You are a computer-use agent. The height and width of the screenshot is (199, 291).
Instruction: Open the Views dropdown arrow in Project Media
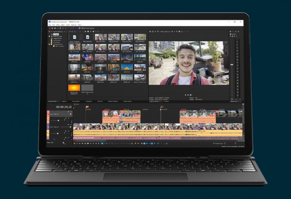96,32
